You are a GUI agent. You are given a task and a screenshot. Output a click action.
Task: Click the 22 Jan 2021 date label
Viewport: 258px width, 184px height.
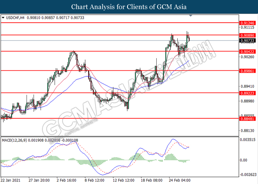[11, 180]
